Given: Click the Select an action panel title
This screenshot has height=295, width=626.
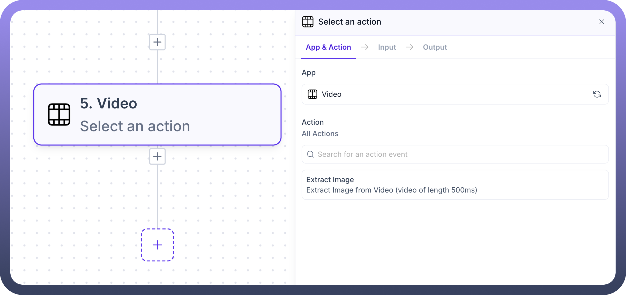Looking at the screenshot, I should [349, 22].
